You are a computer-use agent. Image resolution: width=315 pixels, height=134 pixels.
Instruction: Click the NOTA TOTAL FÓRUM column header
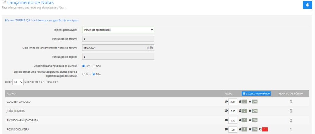pos(291,93)
